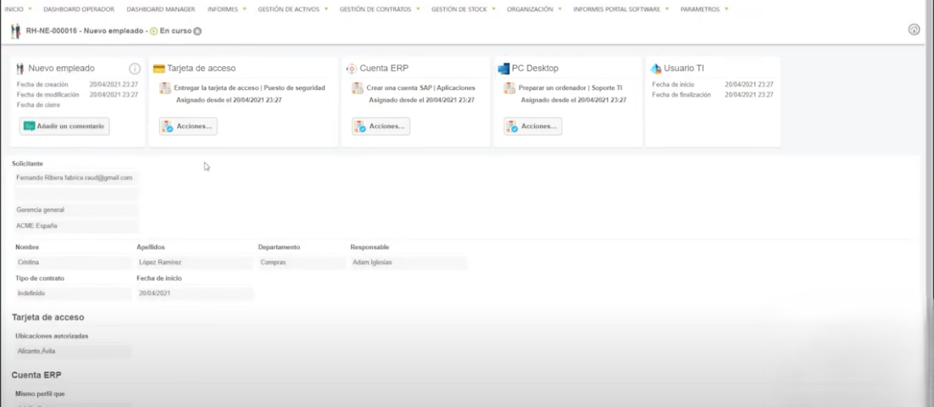Image resolution: width=934 pixels, height=407 pixels.
Task: Click the 'Cuenta ERP' section heading
Action: [x=36, y=375]
